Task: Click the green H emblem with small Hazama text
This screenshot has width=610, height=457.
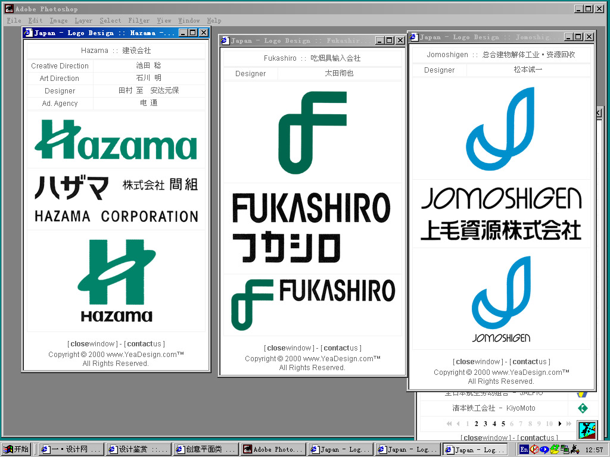Action: point(116,281)
